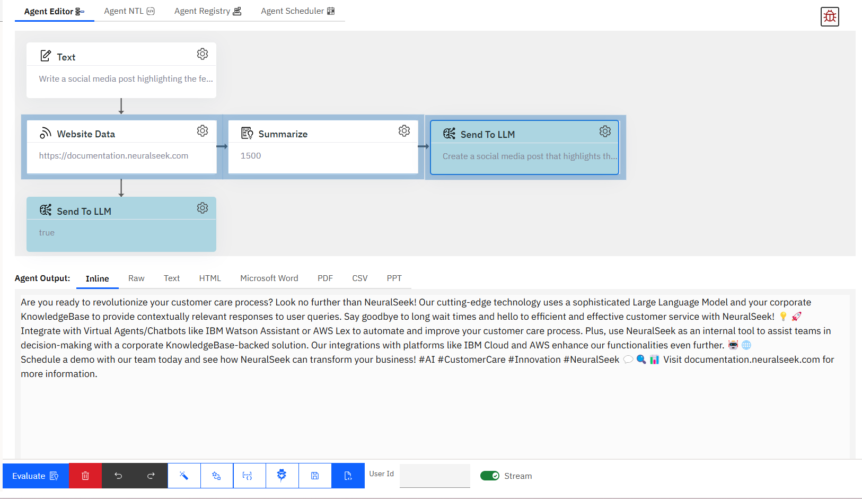Click the shapes toolbar icon
This screenshot has height=499, width=862.
coord(216,476)
